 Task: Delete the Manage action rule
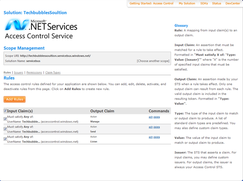point(156,117)
